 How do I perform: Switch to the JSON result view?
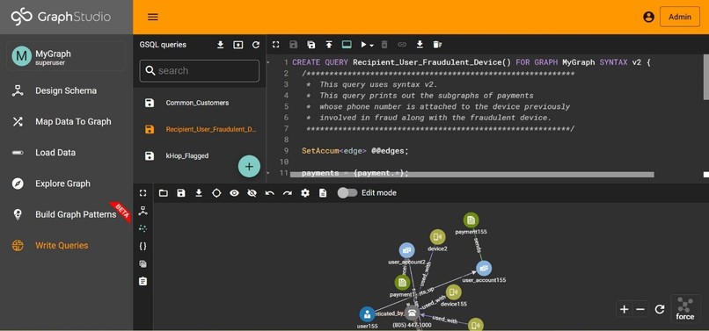[x=143, y=246]
